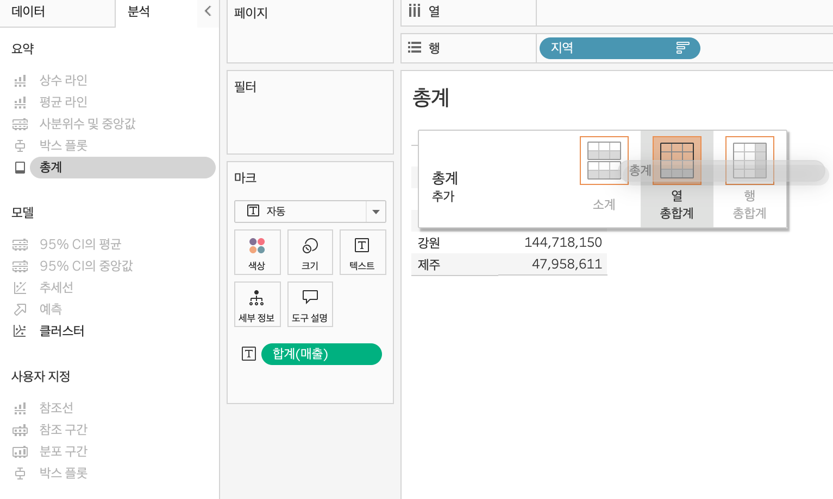Click the 강원 row header
This screenshot has width=833, height=499.
429,242
